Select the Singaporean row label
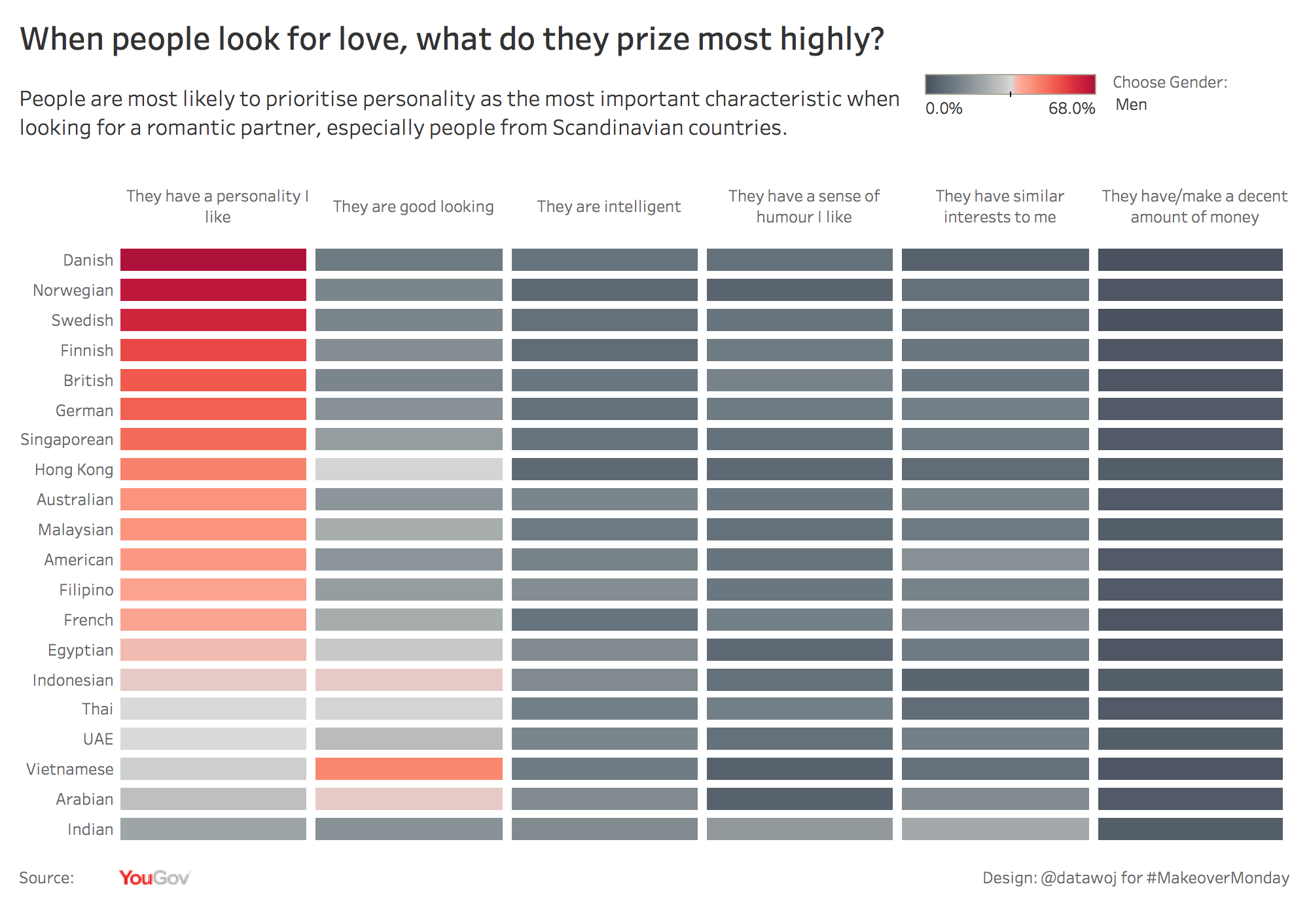 67,439
